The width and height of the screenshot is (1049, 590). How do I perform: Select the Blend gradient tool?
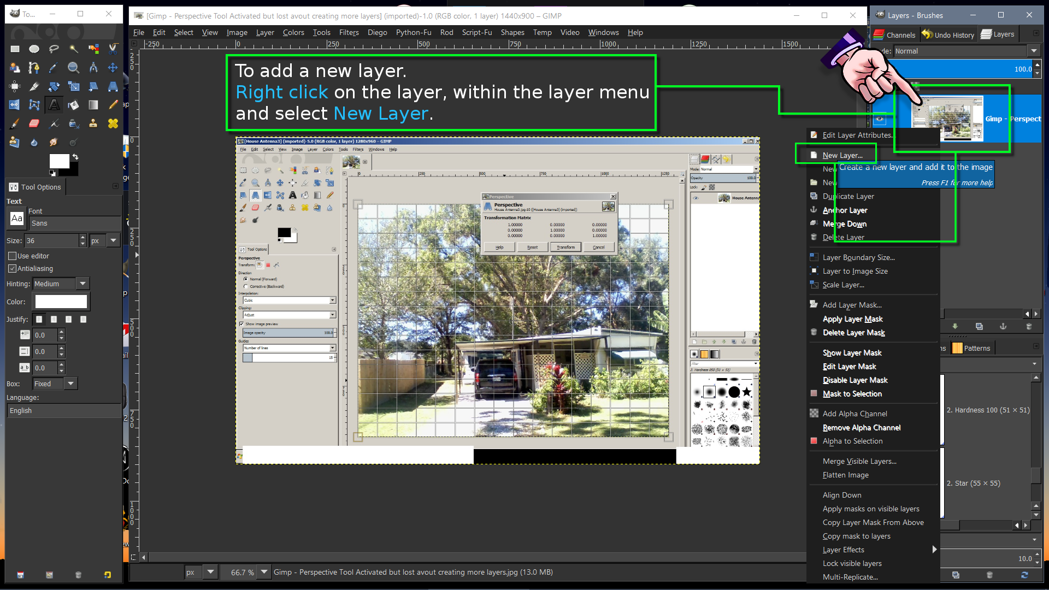[x=93, y=105]
